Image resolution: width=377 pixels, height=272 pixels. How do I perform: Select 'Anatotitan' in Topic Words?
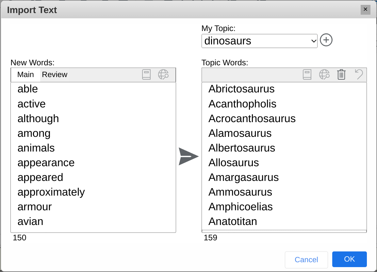pyautogui.click(x=284, y=221)
